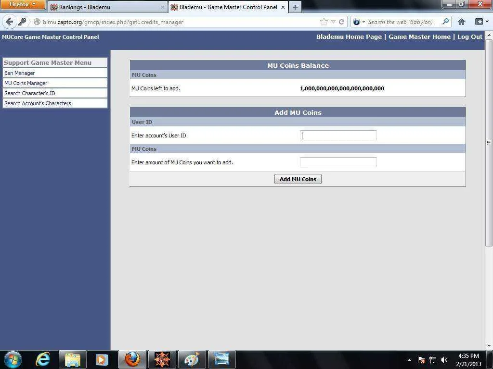Select the Game Master Control Panel tab

point(229,7)
